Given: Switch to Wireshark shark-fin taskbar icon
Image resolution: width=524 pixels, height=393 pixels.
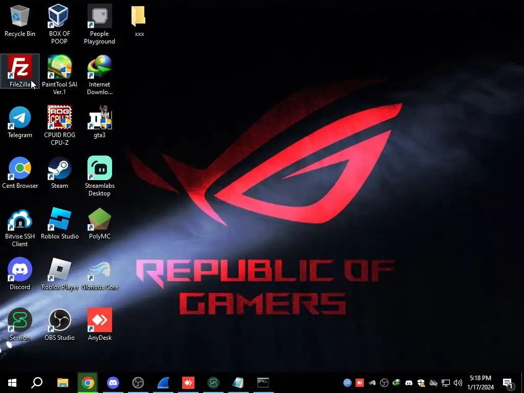Looking at the screenshot, I should point(163,383).
